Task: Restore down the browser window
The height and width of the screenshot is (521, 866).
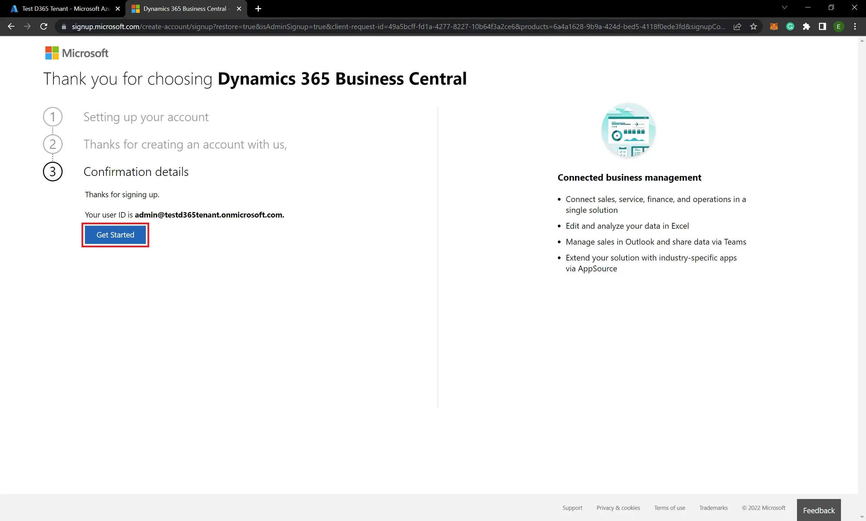Action: (x=831, y=7)
